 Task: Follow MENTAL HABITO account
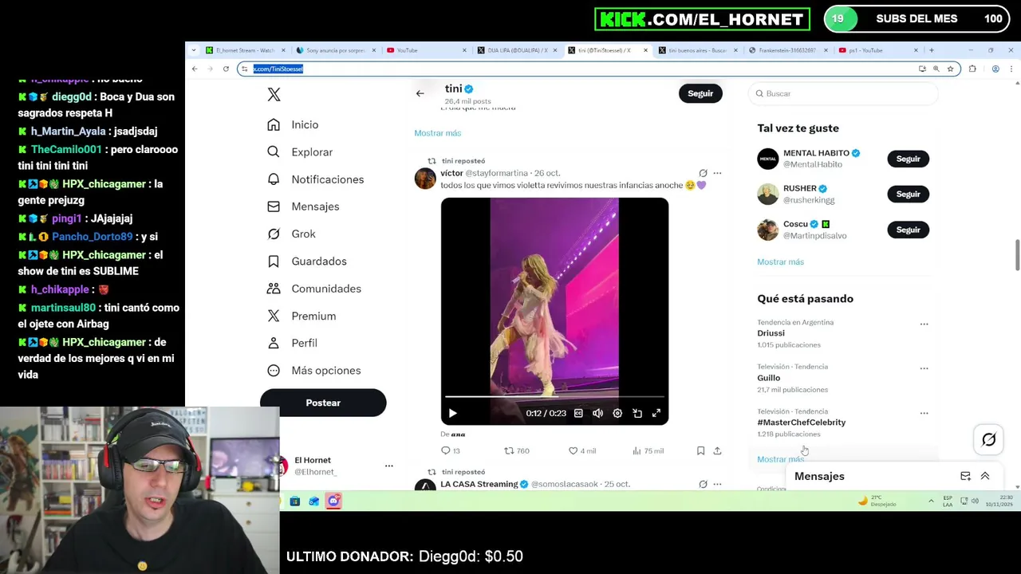908,159
